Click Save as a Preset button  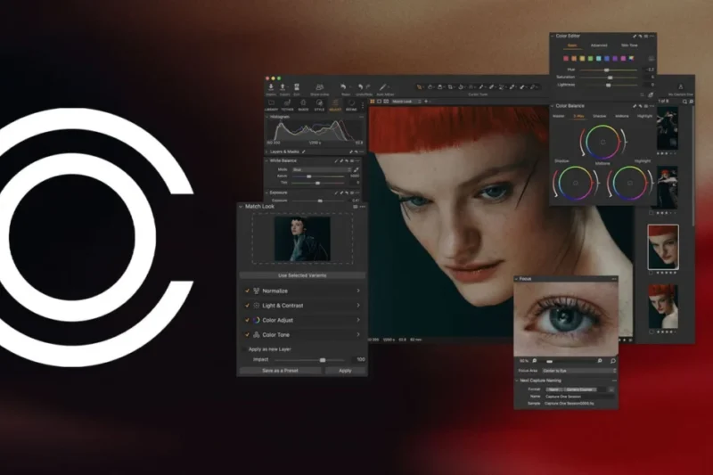pyautogui.click(x=280, y=371)
